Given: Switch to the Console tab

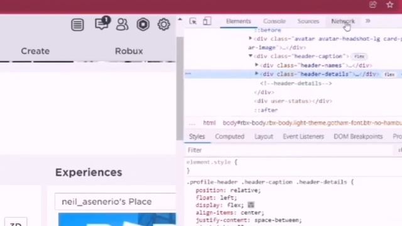Looking at the screenshot, I should 274,21.
